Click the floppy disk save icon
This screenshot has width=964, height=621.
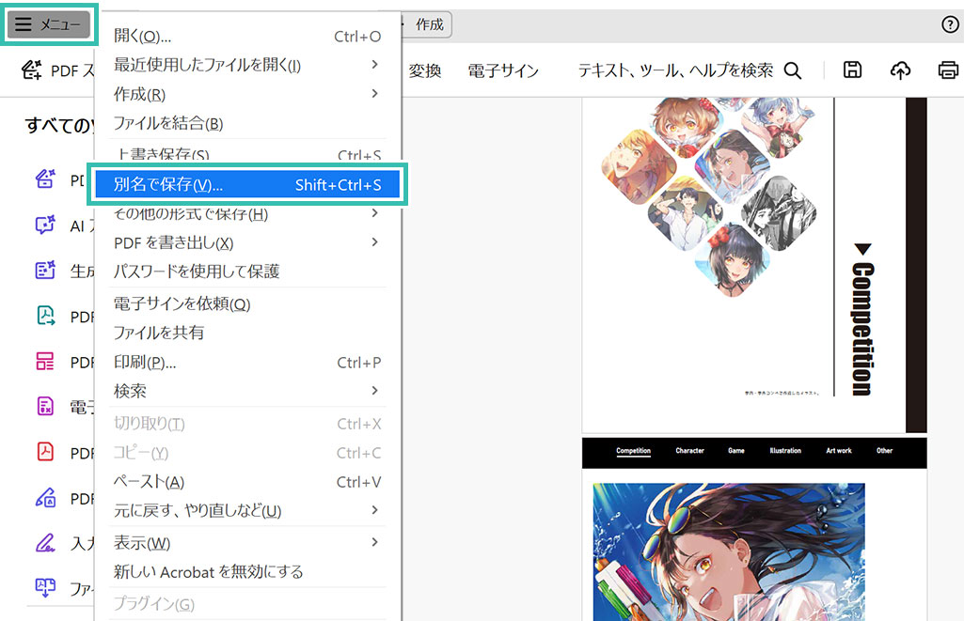pos(852,70)
